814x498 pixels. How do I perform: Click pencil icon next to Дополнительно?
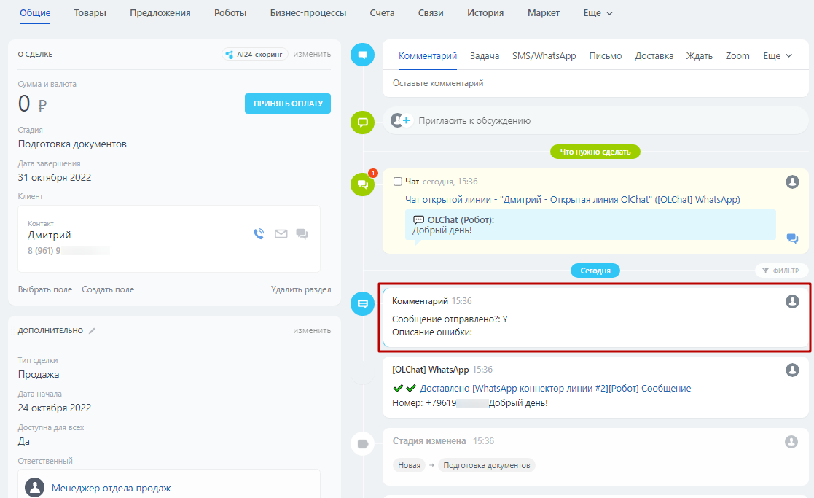92,330
